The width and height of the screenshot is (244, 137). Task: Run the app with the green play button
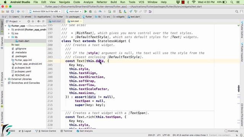(85, 11)
